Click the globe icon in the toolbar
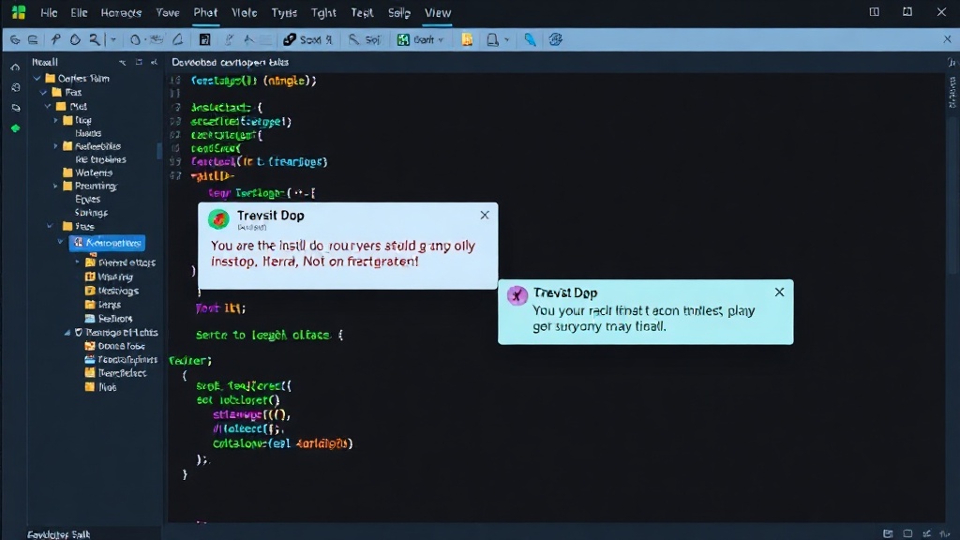Image resolution: width=960 pixels, height=540 pixels. pyautogui.click(x=555, y=39)
